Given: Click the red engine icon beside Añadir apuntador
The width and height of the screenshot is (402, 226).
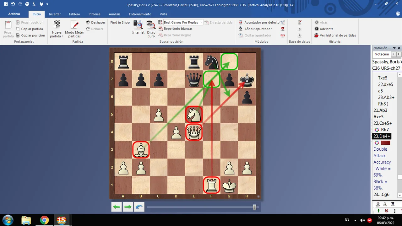Looking at the screenshot, I should point(283,29).
